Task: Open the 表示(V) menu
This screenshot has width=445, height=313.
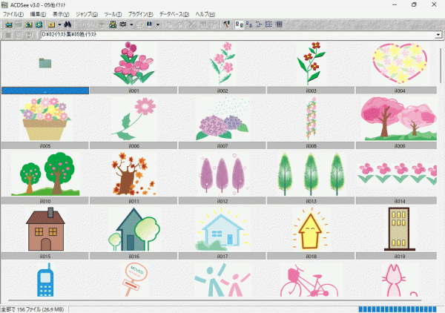Action: [61, 14]
